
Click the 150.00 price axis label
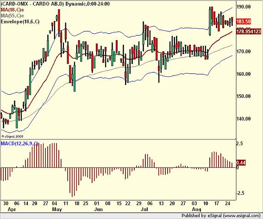(244, 96)
